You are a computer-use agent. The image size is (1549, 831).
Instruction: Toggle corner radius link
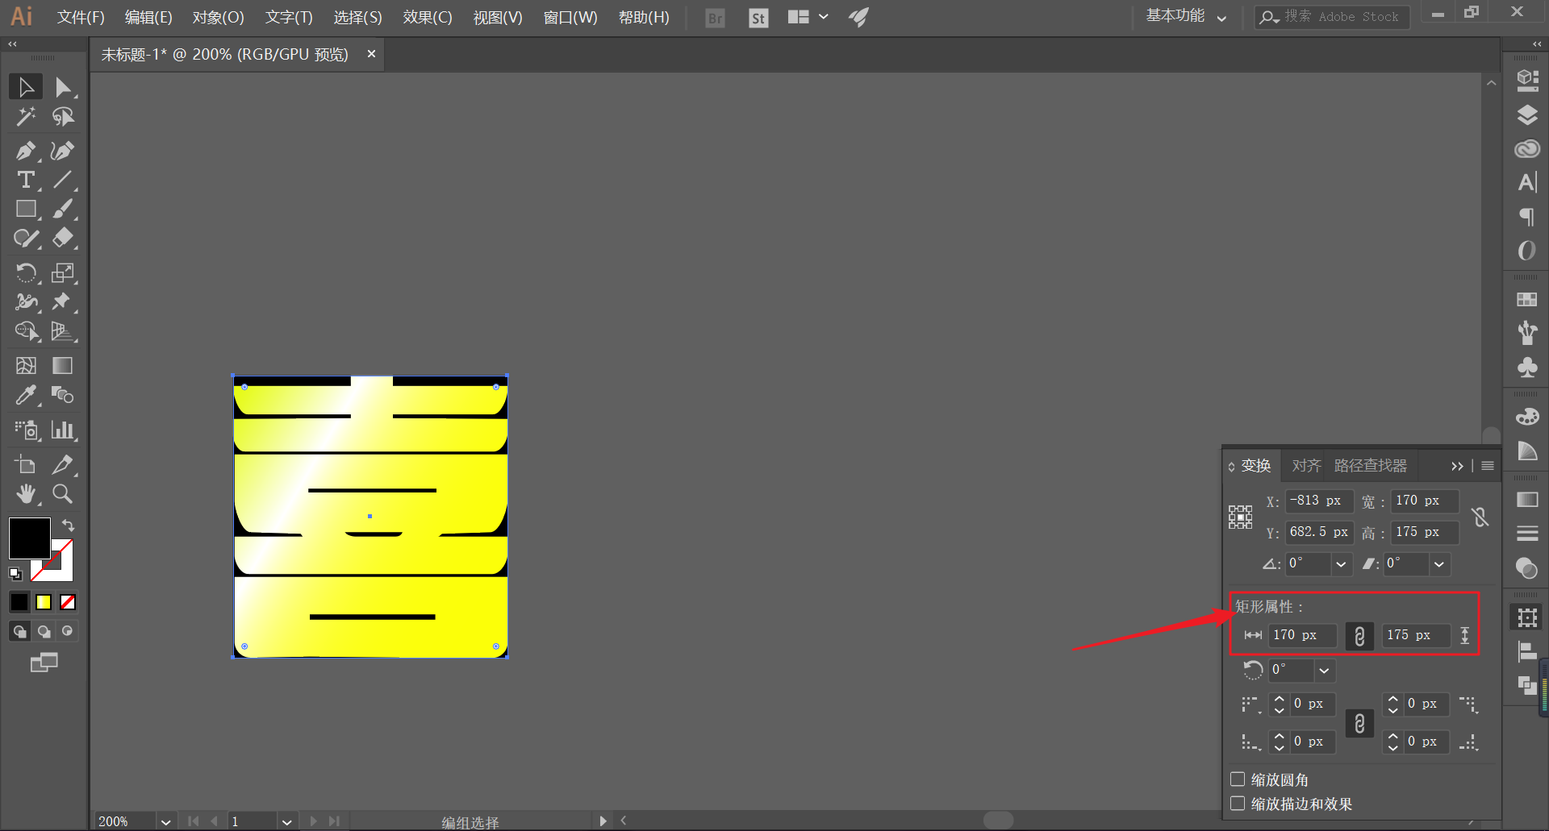tap(1359, 723)
